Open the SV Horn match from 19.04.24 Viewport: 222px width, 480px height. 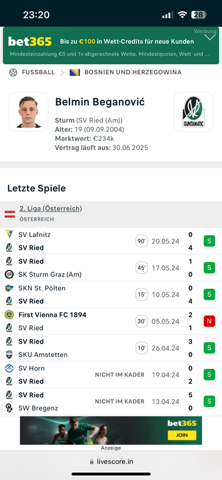coord(111,374)
